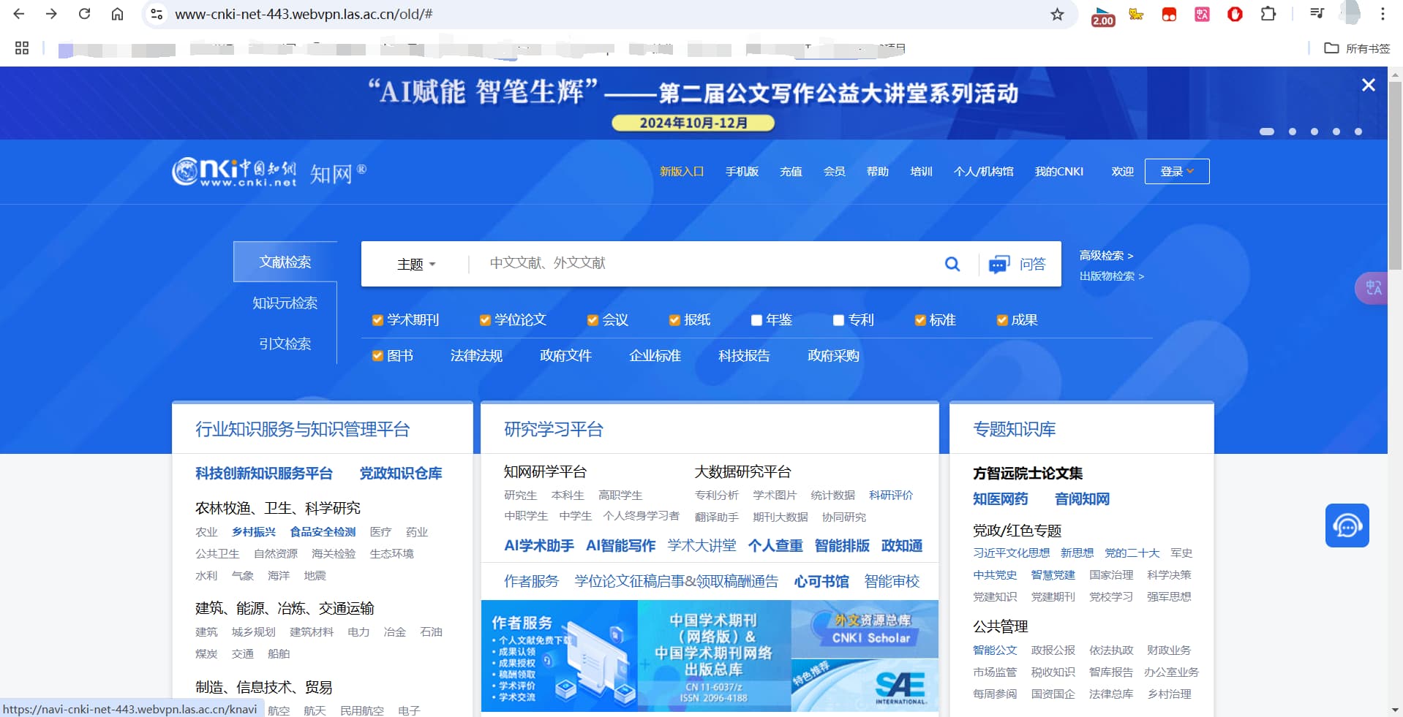The width and height of the screenshot is (1403, 717).
Task: Click the last banner carousel dot
Action: pyautogui.click(x=1358, y=132)
